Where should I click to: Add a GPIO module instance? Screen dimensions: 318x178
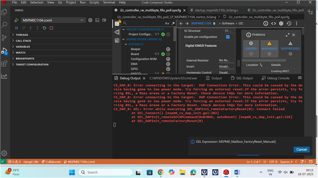pyautogui.click(x=168, y=69)
